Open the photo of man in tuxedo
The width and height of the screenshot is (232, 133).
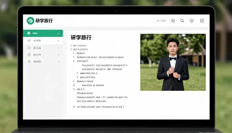[173, 62]
